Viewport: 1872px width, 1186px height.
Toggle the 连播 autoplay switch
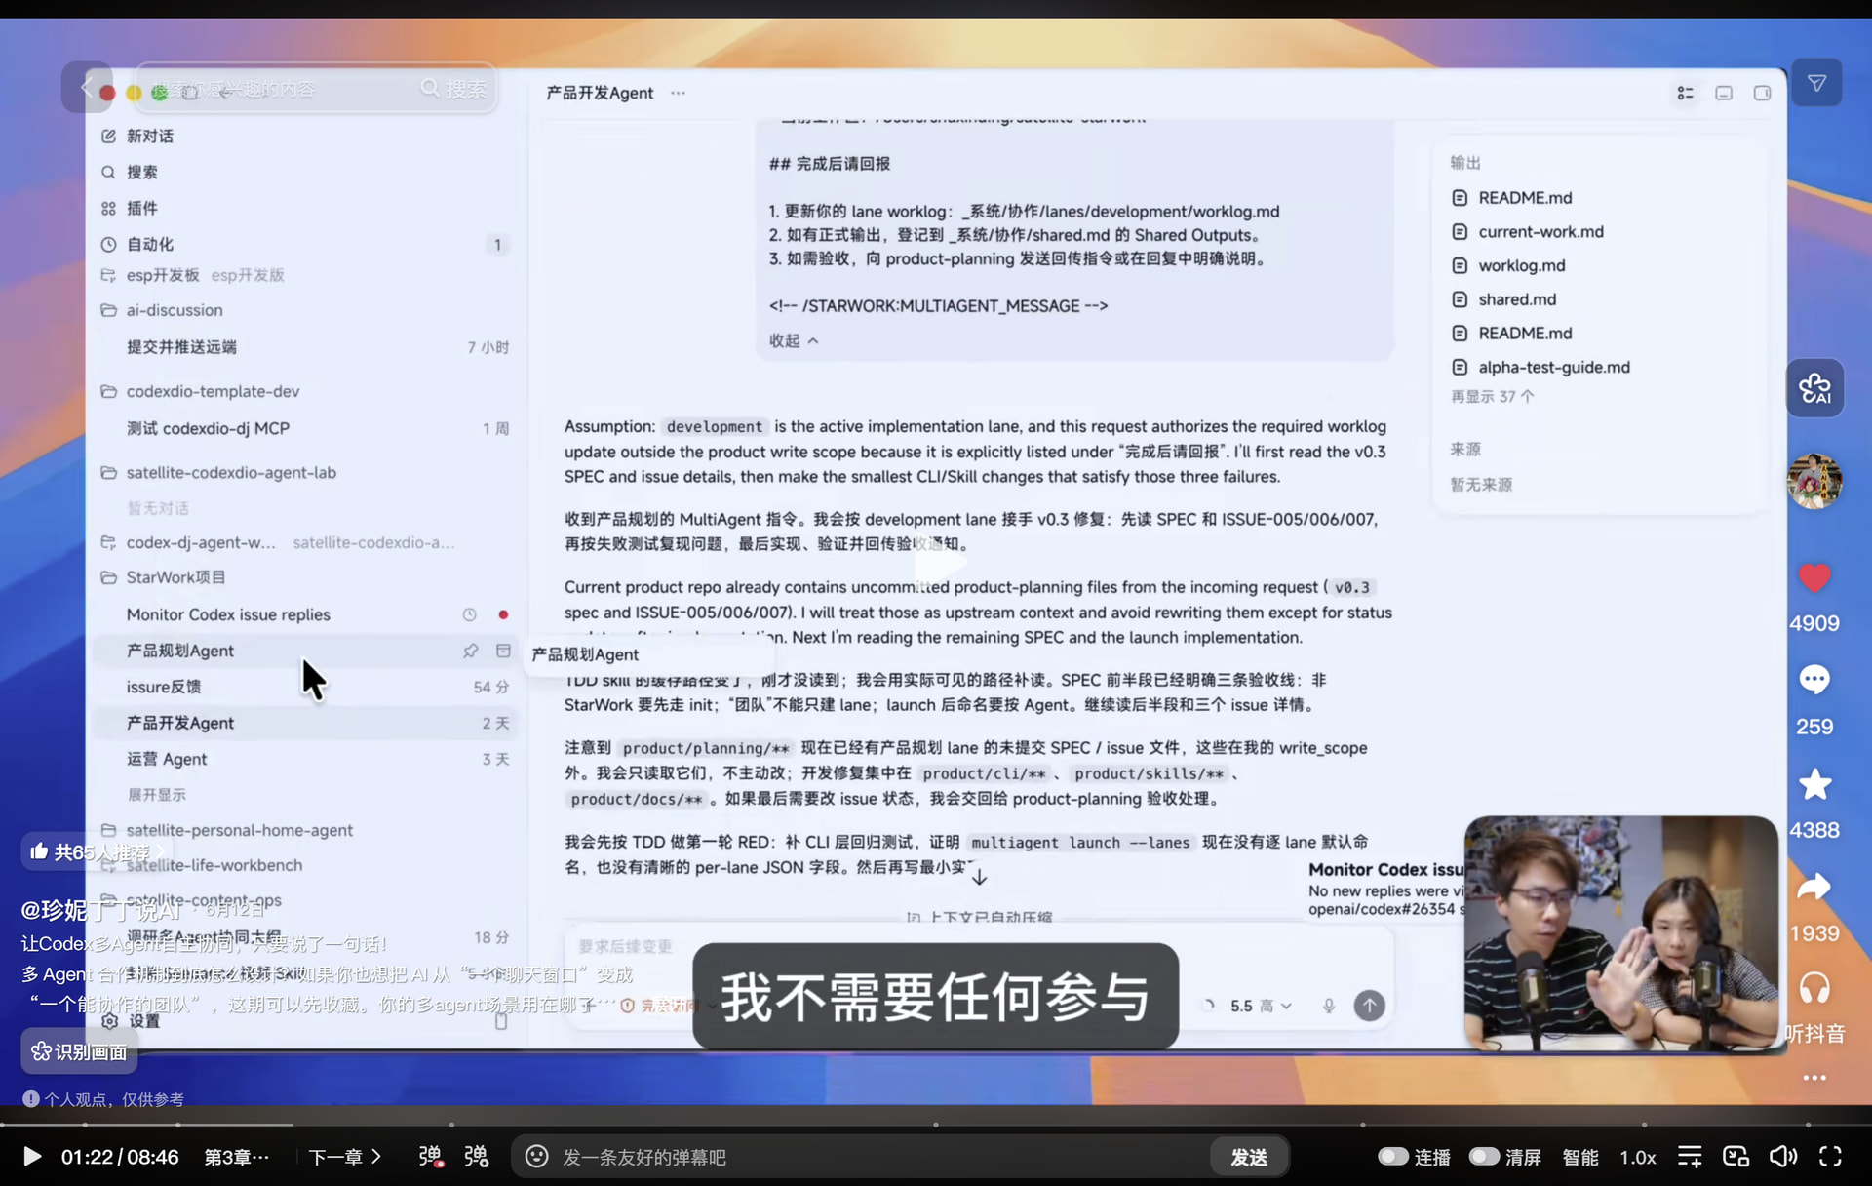coord(1393,1157)
